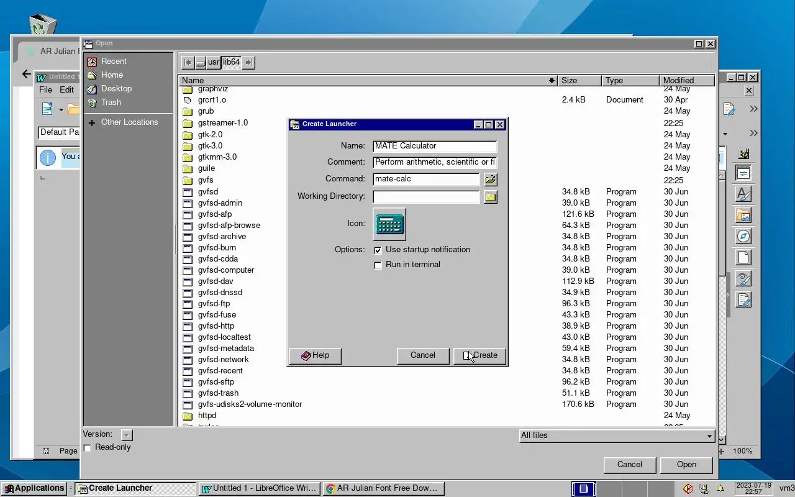The height and width of the screenshot is (497, 795).
Task: Click the active workspace switcher cell
Action: click(x=583, y=489)
